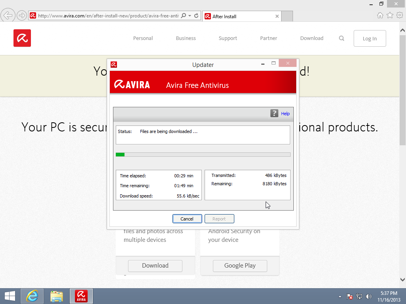Viewport: 406px width, 304px height.
Task: Open the network status tray icon
Action: coord(359,296)
